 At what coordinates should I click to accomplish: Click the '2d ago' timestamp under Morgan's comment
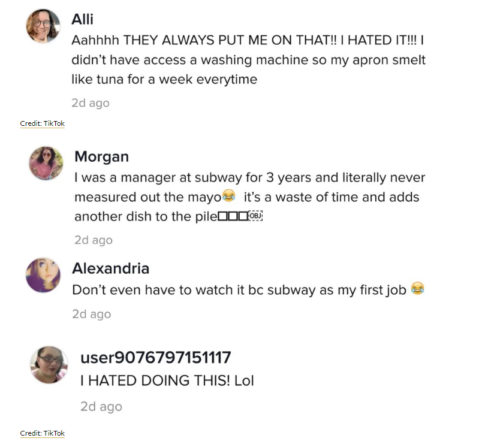[94, 240]
